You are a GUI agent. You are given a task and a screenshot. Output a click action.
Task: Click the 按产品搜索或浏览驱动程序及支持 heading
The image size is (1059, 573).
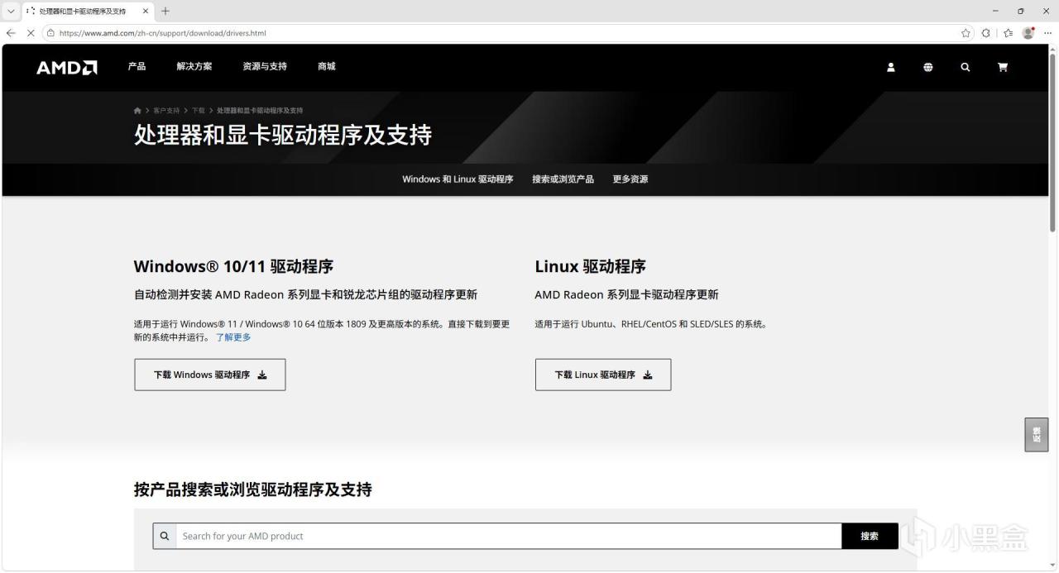[253, 489]
